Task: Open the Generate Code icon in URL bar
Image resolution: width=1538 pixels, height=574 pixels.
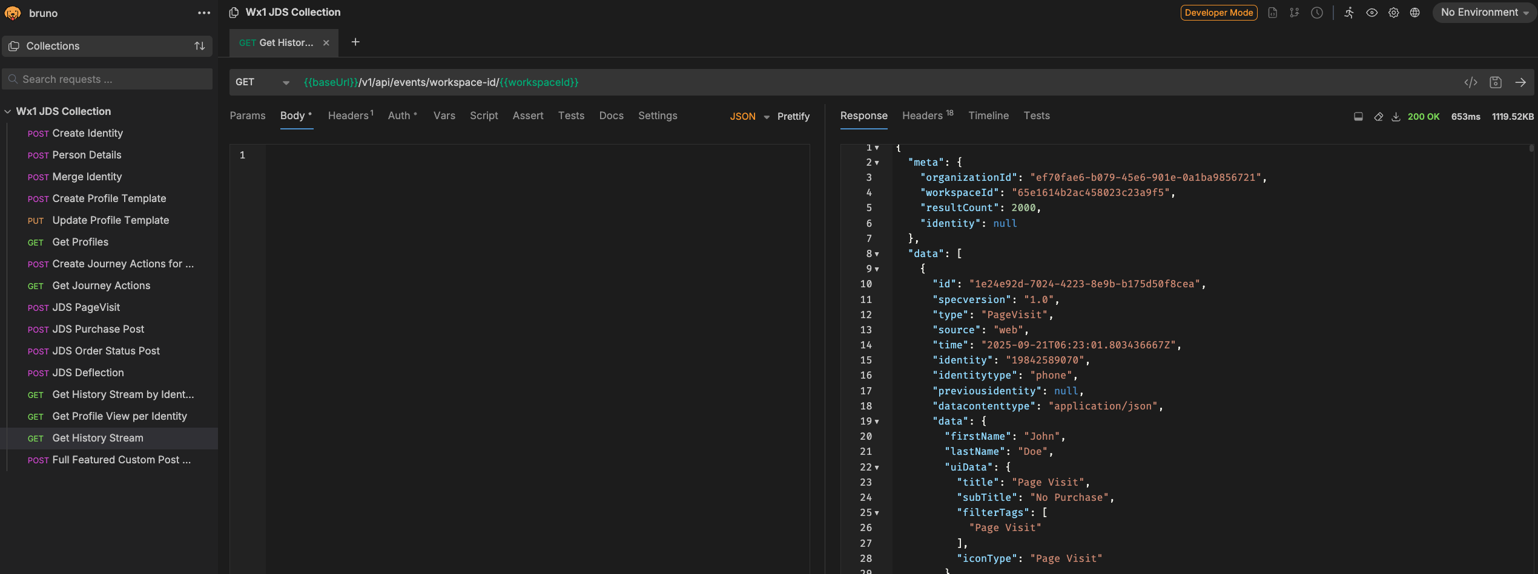Action: point(1471,82)
